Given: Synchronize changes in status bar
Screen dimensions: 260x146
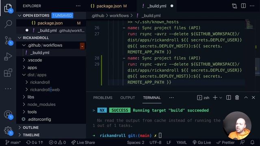Looking at the screenshot, I should [35, 142].
